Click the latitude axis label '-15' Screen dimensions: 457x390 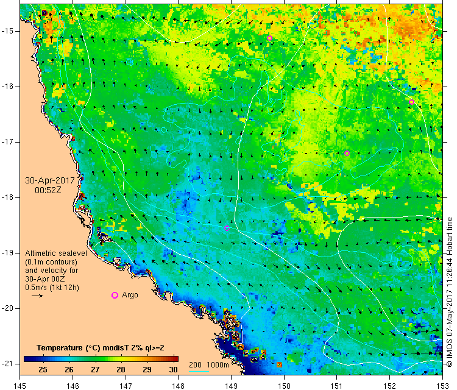click(x=7, y=31)
